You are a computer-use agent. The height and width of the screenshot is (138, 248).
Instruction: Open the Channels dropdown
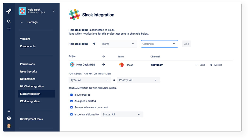tap(160, 44)
